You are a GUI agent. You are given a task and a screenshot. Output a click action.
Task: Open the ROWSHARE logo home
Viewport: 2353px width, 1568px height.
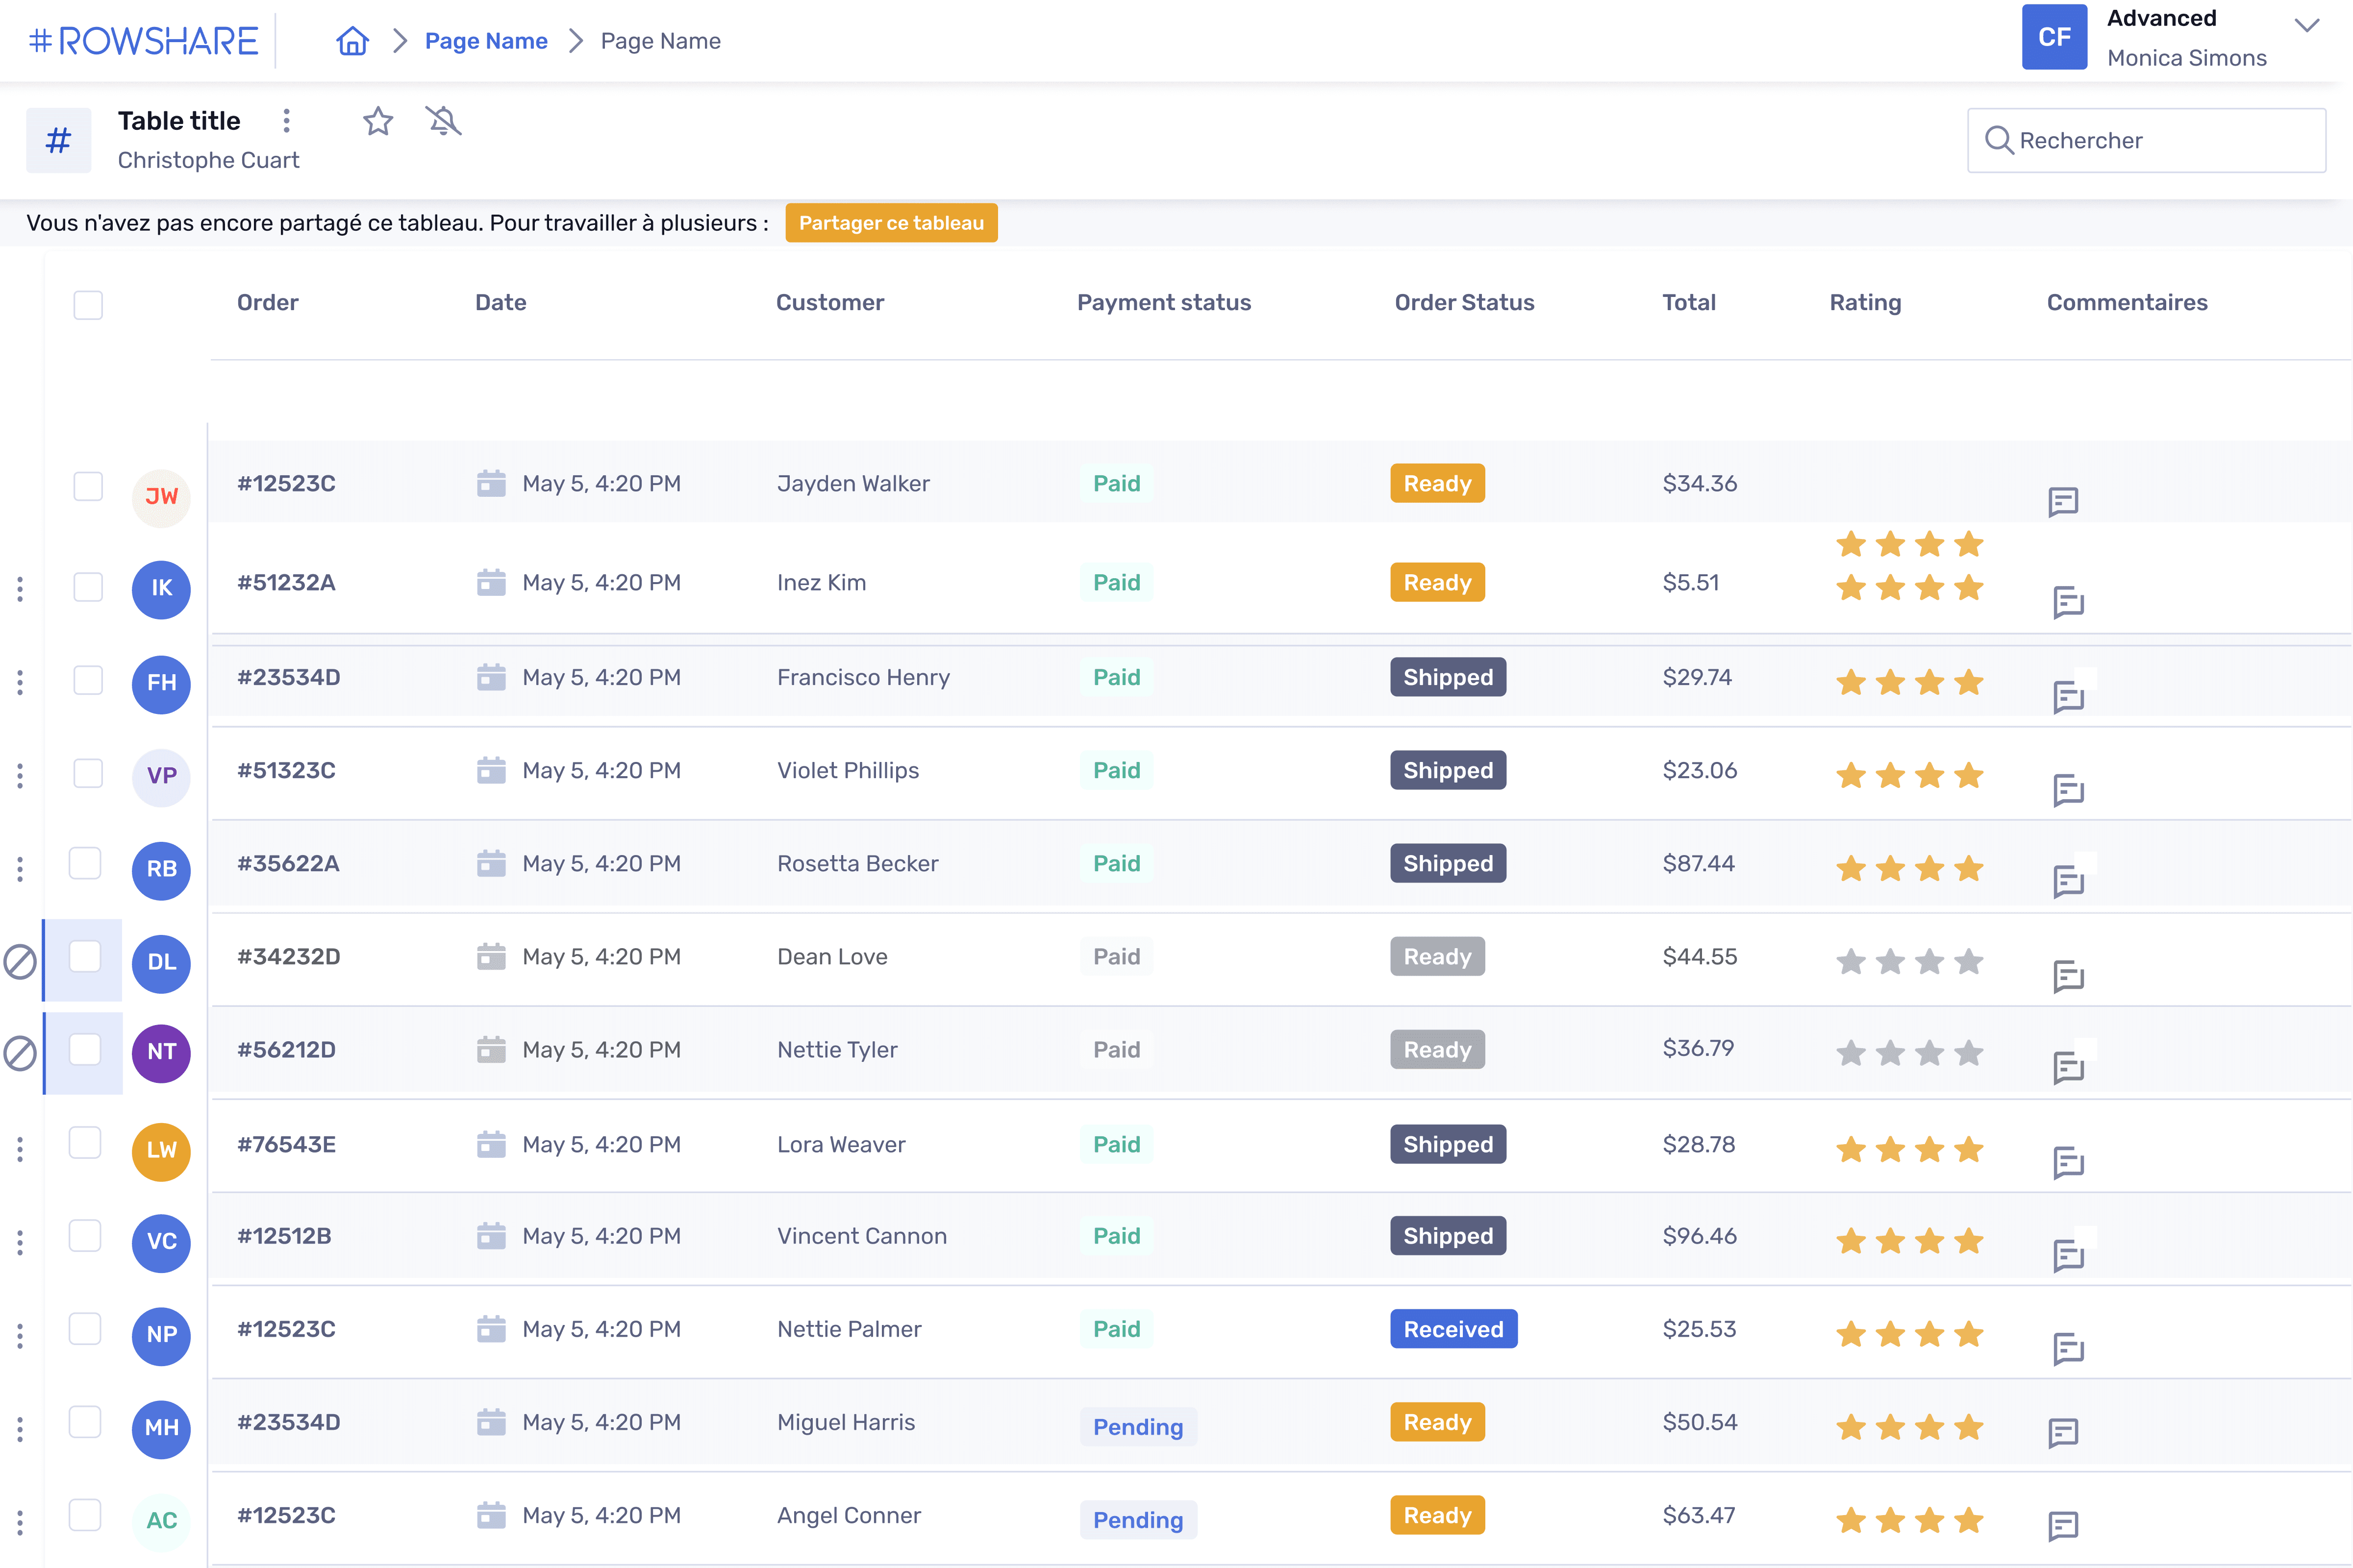coord(144,41)
